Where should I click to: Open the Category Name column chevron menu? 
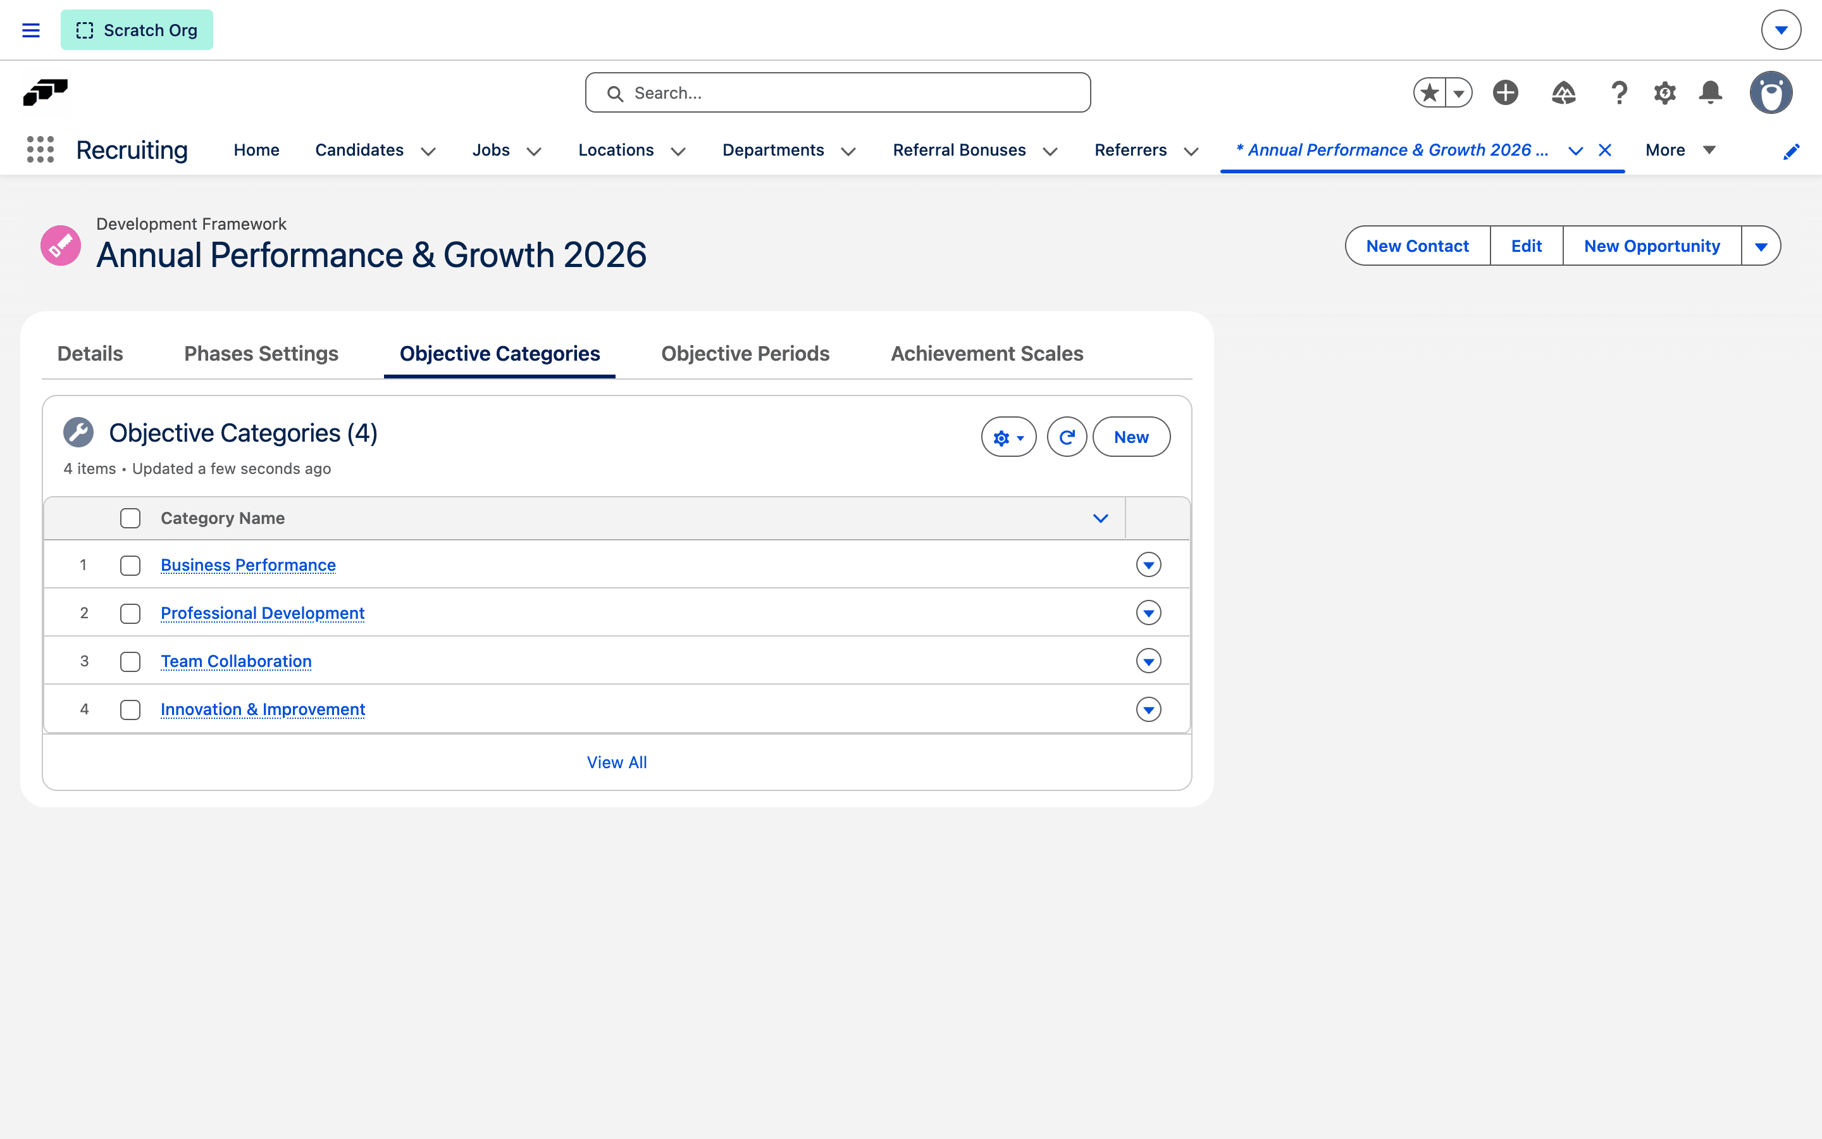pos(1100,518)
